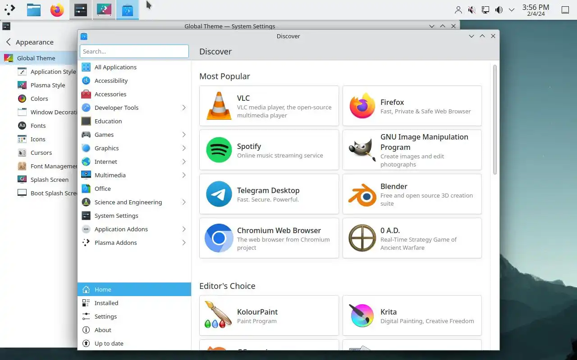
Task: Expand the Multimedia category arrow
Action: 184,175
